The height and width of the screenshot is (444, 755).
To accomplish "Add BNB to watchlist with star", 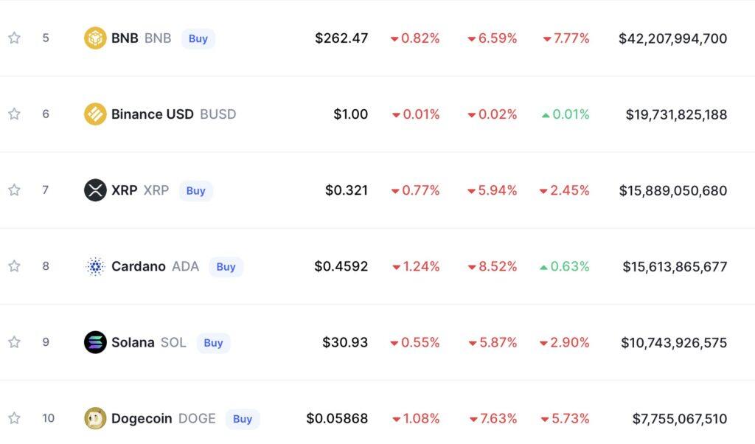I will coord(15,38).
